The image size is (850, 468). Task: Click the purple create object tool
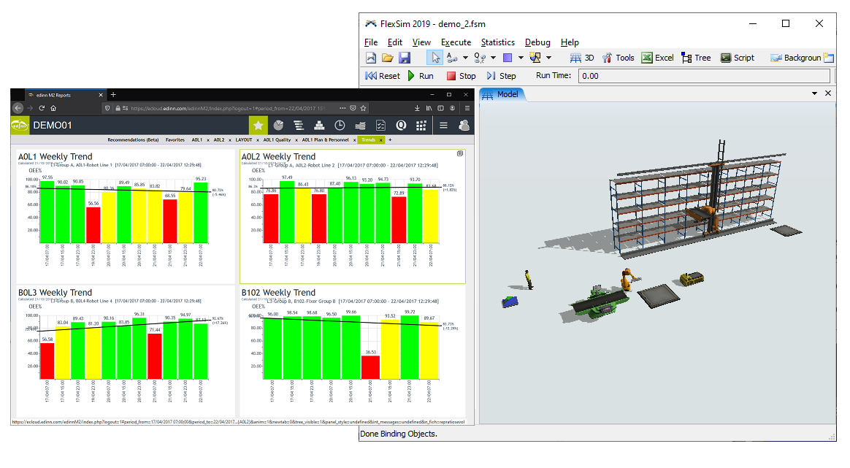click(508, 58)
